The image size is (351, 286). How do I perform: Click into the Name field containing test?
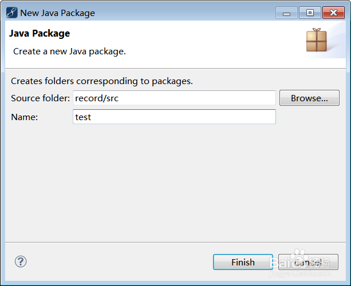click(175, 117)
